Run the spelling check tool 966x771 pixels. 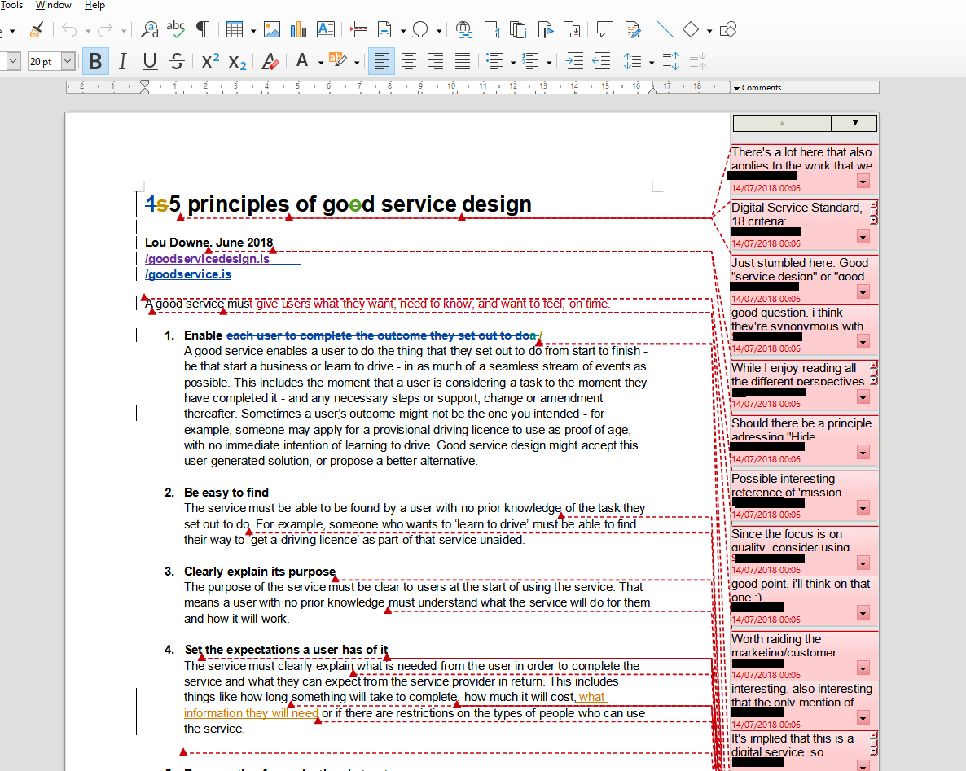175,30
